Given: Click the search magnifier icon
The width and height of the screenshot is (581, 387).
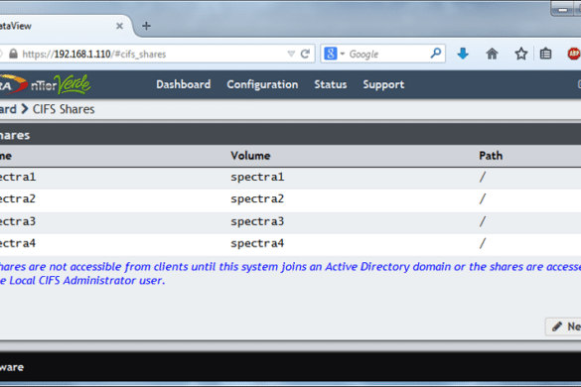Looking at the screenshot, I should tap(436, 54).
